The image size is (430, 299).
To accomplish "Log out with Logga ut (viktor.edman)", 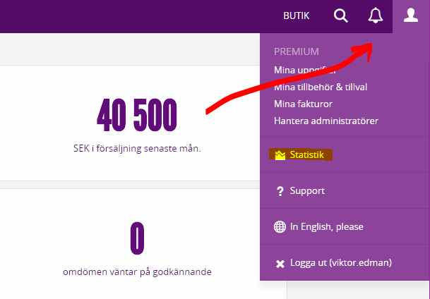I will (341, 263).
